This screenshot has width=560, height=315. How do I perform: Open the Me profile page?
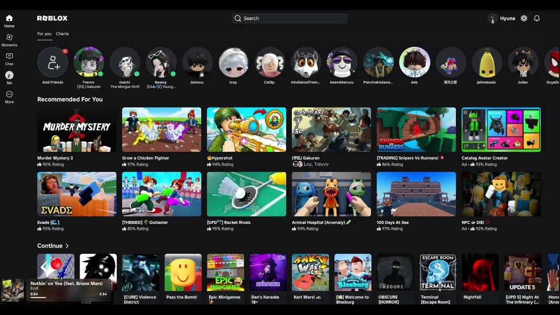tap(9, 77)
